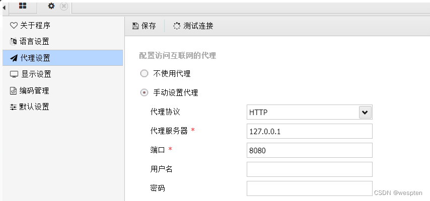430x201 pixels.
Task: Click the 测试连接 button label
Action: pos(198,26)
